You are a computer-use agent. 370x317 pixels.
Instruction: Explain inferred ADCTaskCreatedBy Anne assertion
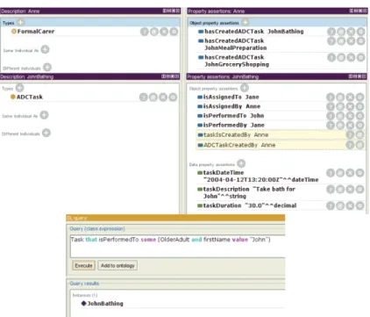tap(350, 145)
